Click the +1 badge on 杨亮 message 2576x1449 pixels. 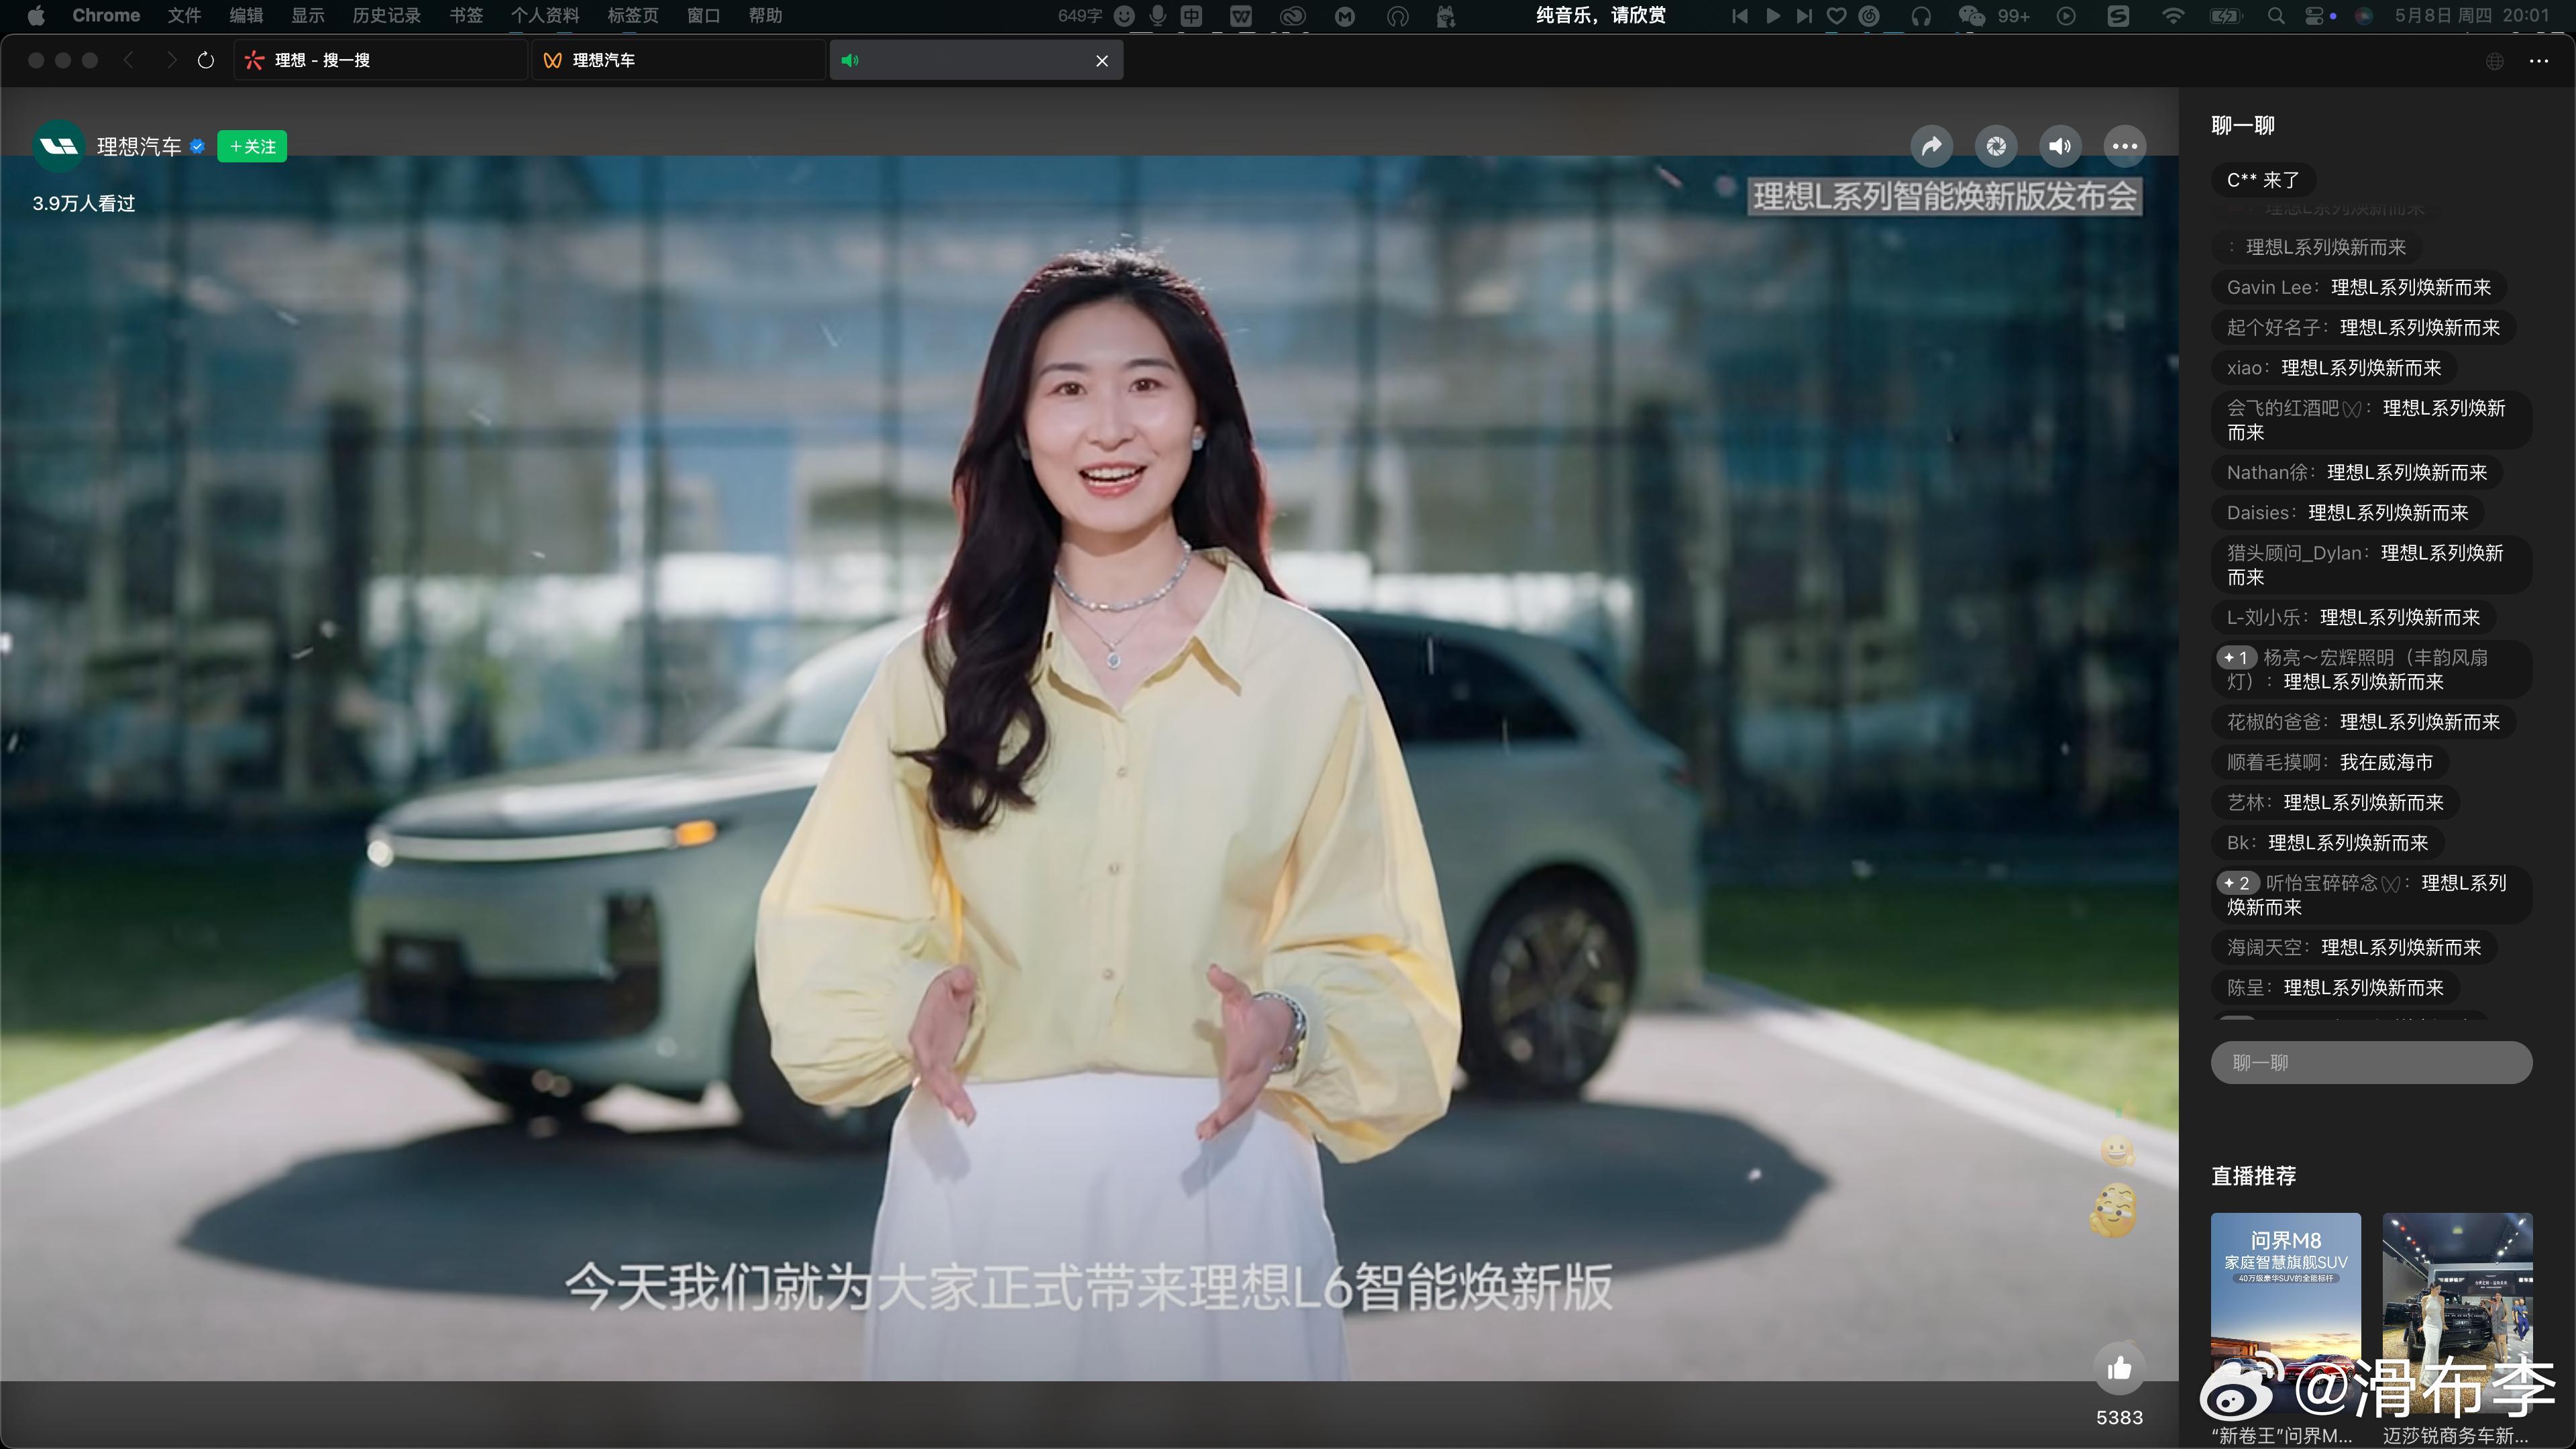pyautogui.click(x=2237, y=657)
